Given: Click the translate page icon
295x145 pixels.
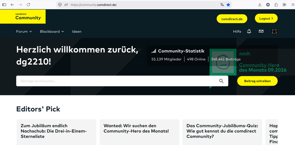Looking at the screenshot, I should [222, 5].
